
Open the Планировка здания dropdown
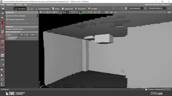coord(157,8)
